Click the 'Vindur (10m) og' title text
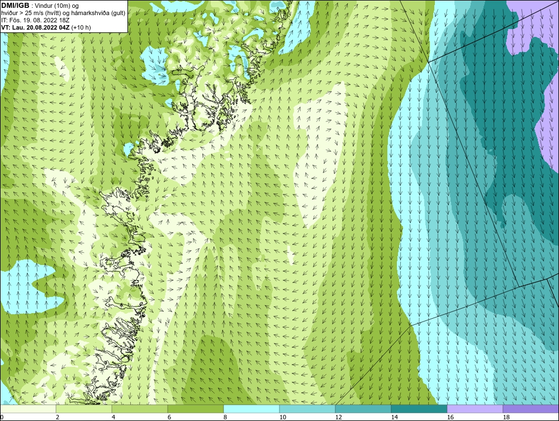 [x=58, y=6]
